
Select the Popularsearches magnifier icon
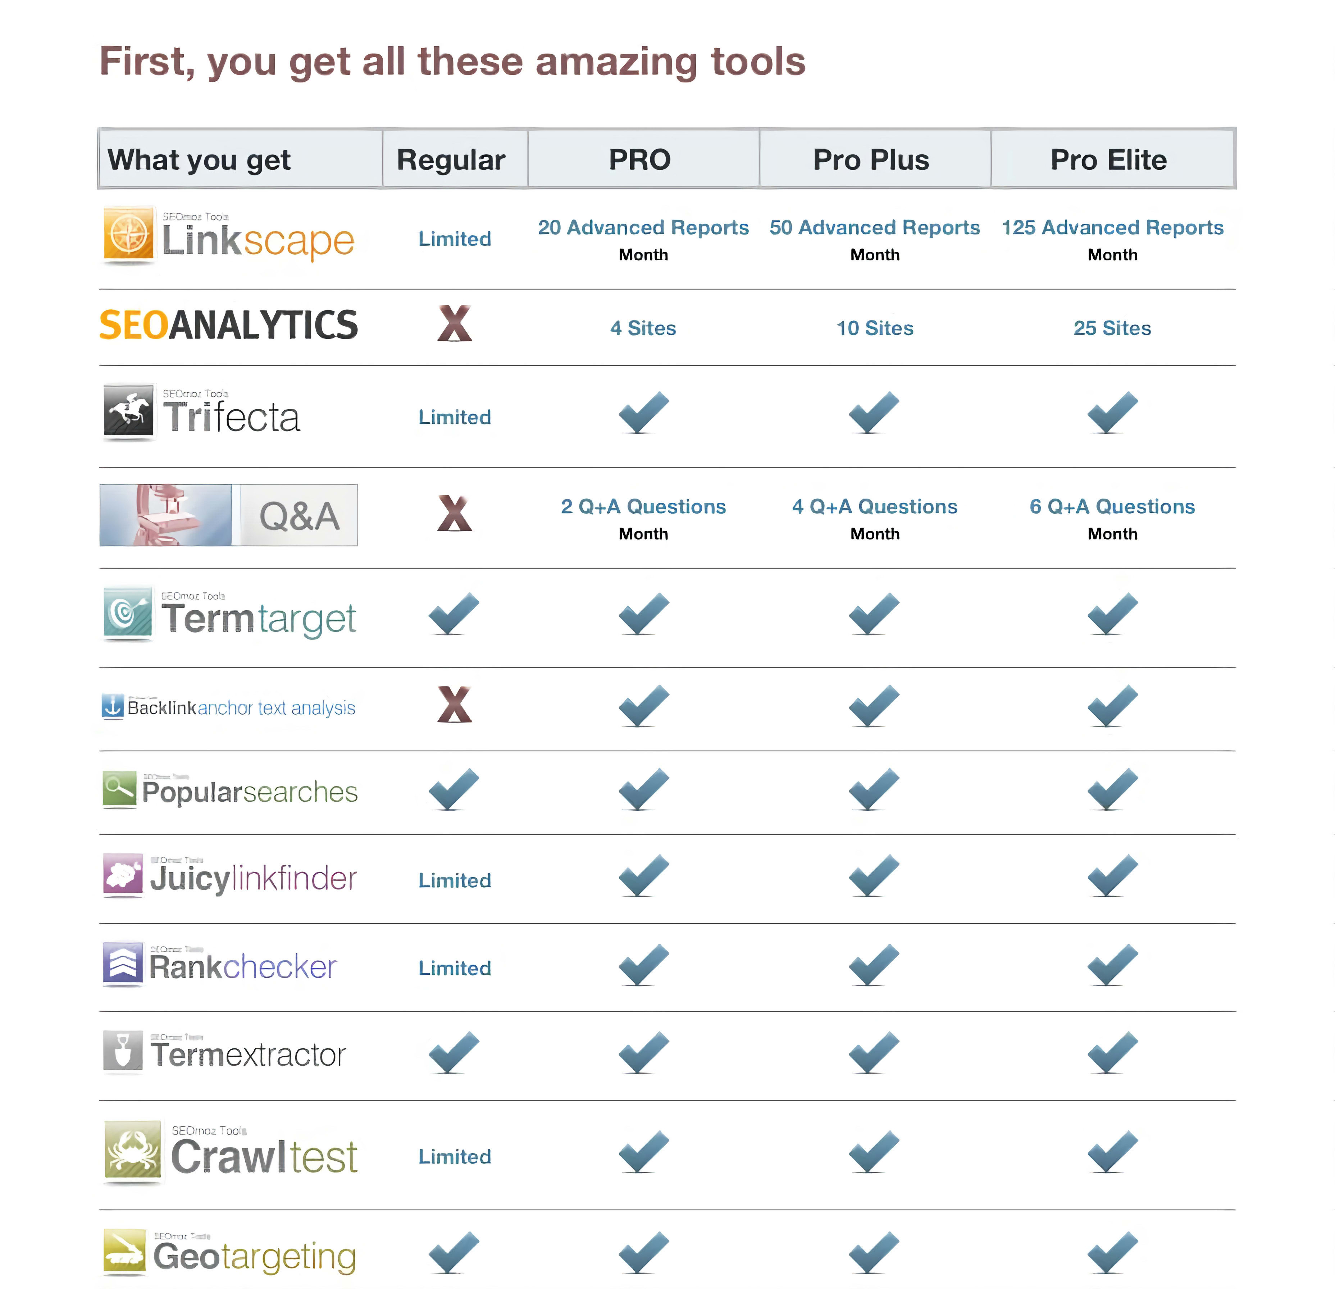(x=119, y=789)
